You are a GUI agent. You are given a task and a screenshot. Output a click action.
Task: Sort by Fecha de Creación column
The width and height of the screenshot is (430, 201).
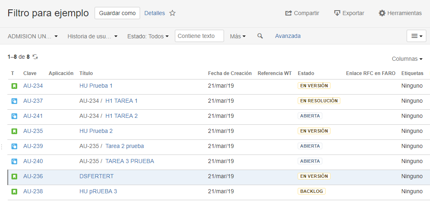click(230, 73)
